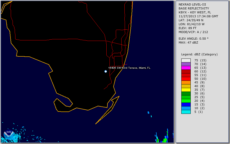Image resolution: width=230 pixels, height=144 pixels.
Task: Click the MAX: 47 dBZ text
Action: click(188, 42)
